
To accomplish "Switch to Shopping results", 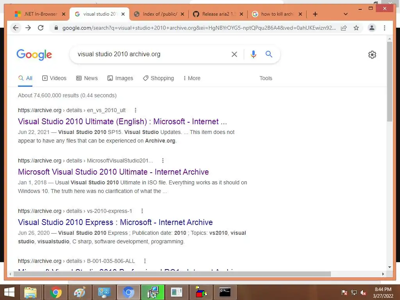I will coord(159,78).
